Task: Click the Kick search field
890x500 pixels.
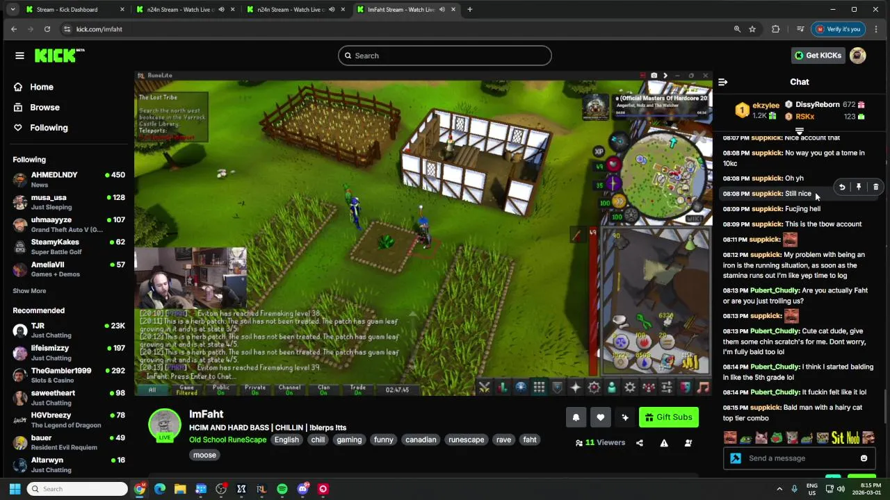Action: (445, 56)
